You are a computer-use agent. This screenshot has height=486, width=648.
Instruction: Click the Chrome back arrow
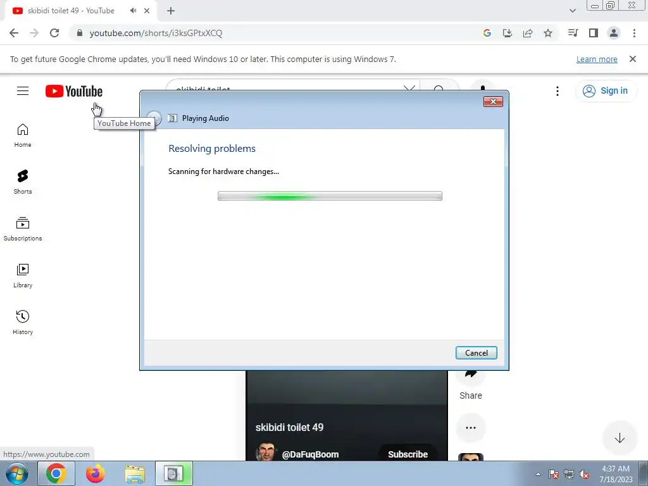(x=14, y=33)
